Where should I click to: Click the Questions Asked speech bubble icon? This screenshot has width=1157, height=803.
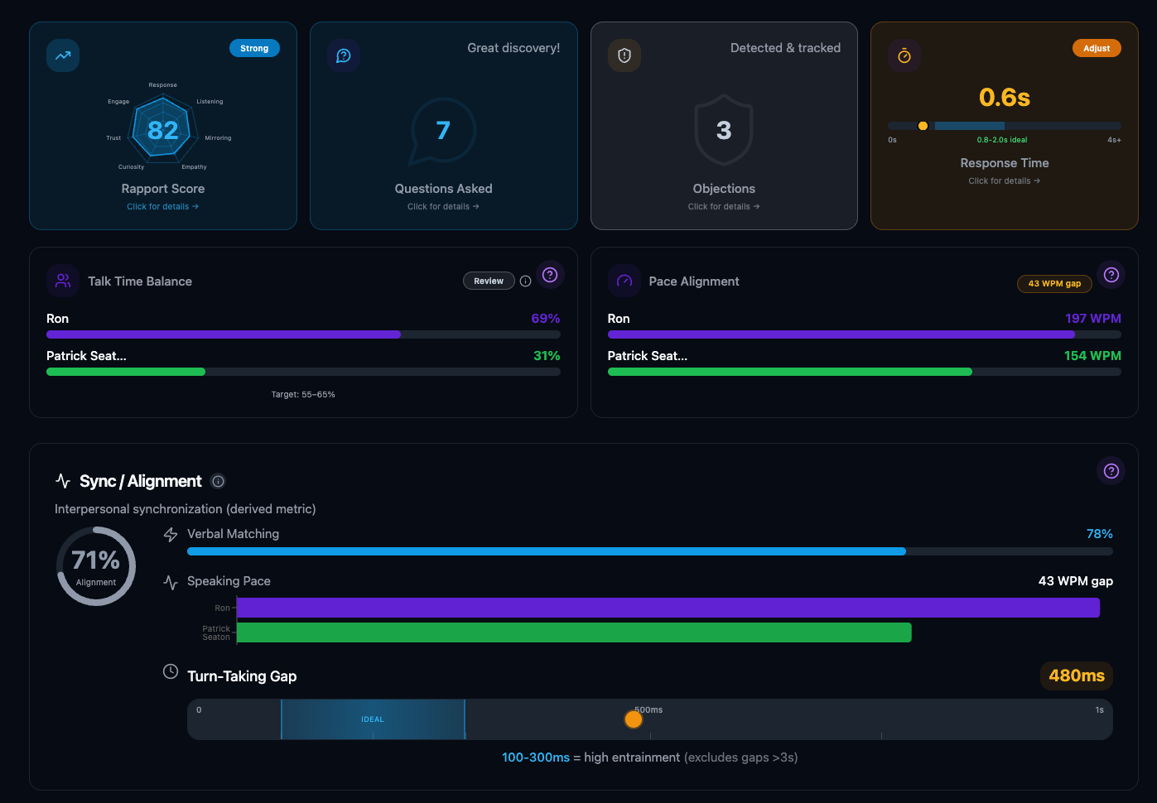344,55
